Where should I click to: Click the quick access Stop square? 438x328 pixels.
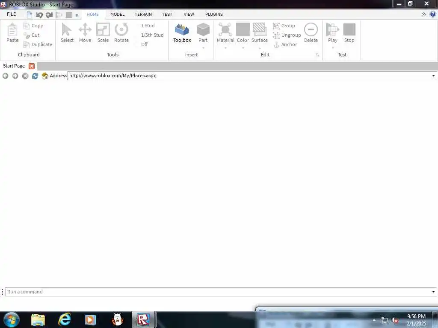coord(69,15)
